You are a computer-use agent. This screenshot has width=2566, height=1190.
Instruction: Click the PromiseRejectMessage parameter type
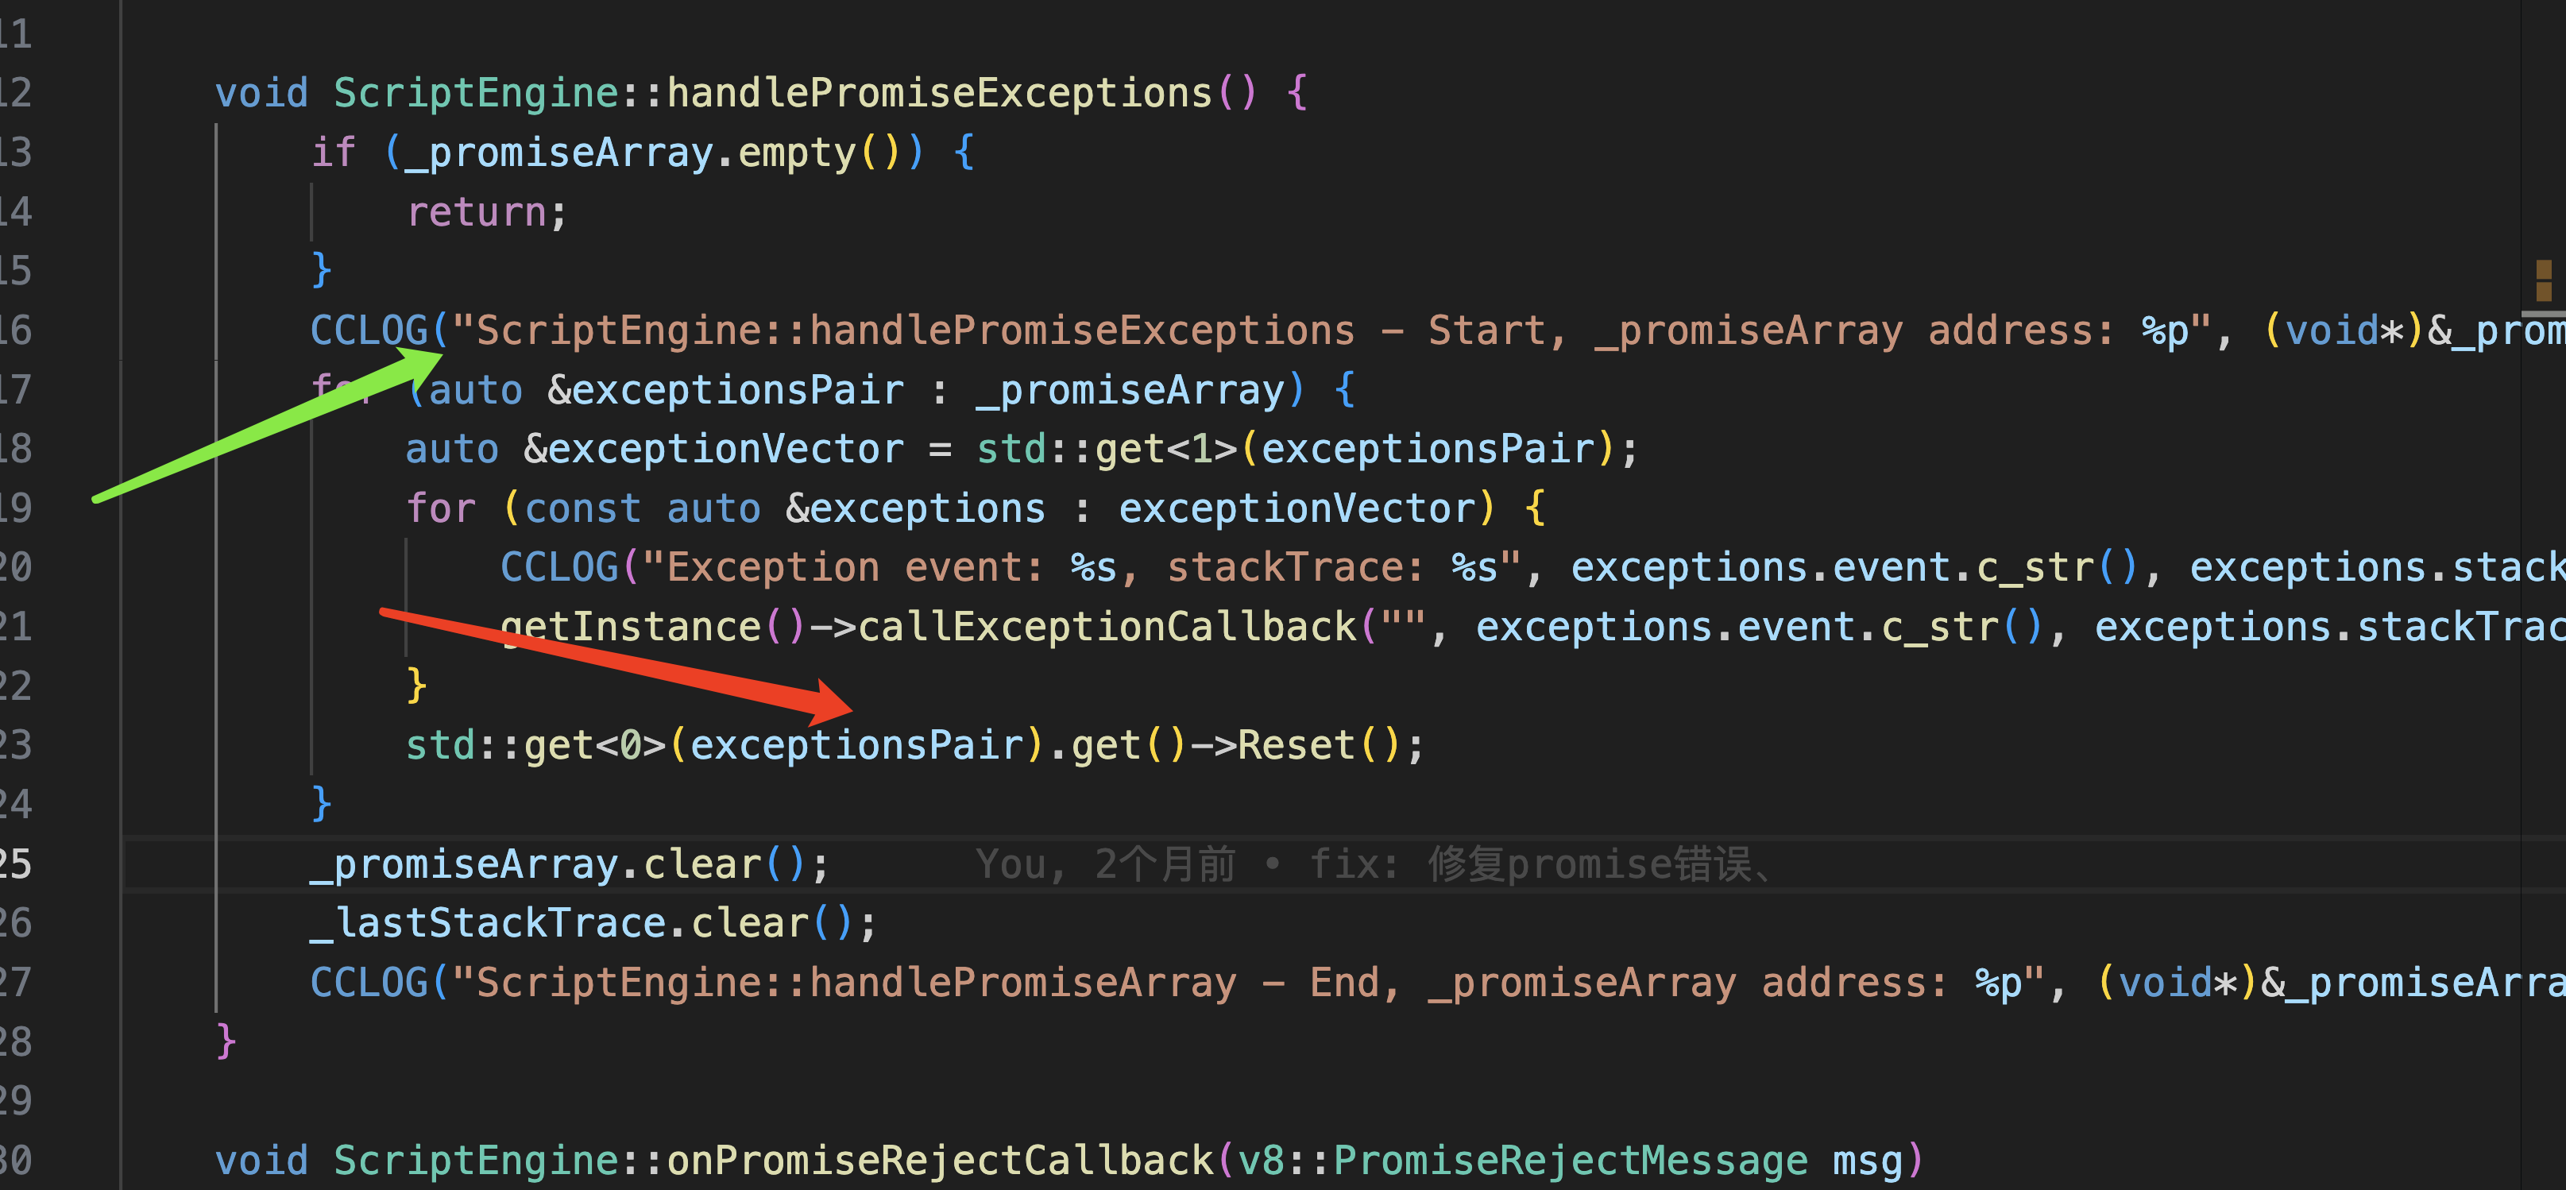(1570, 1161)
